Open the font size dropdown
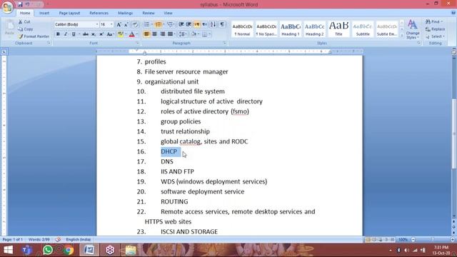The image size is (457, 257). pos(111,24)
